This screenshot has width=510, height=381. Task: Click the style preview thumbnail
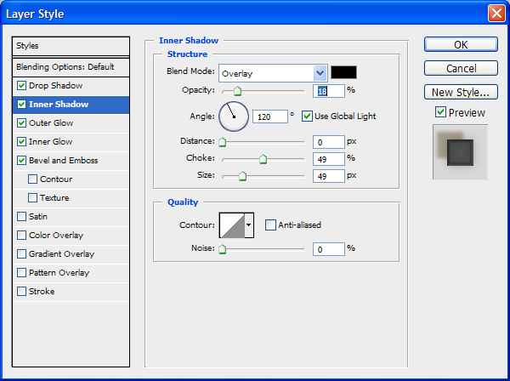tap(460, 152)
